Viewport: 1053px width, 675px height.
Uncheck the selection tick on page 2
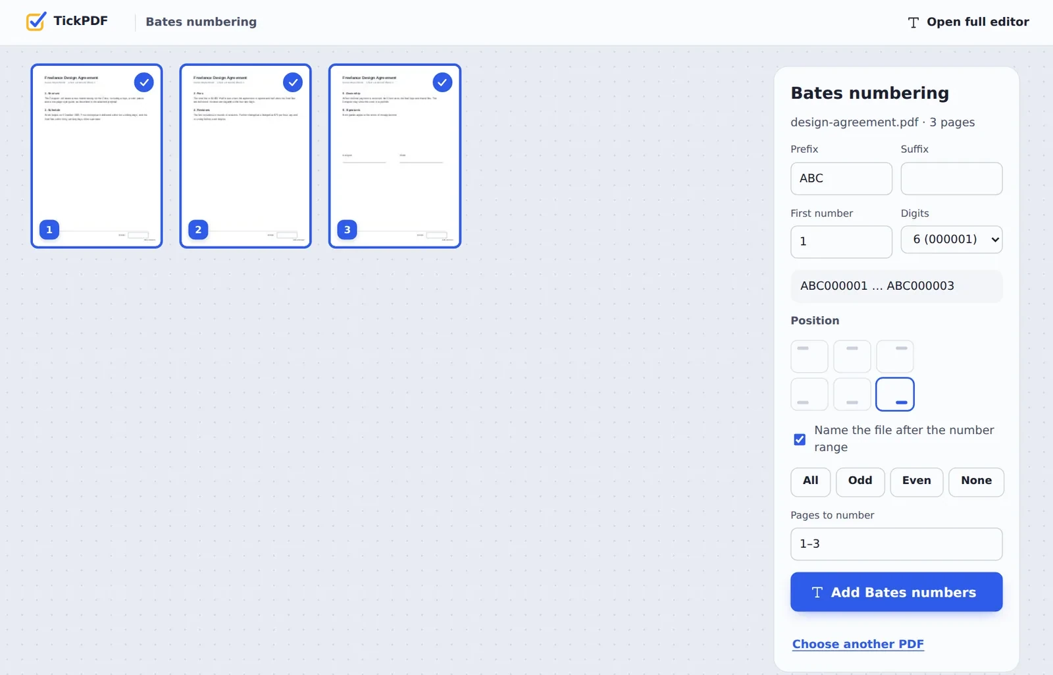click(293, 82)
